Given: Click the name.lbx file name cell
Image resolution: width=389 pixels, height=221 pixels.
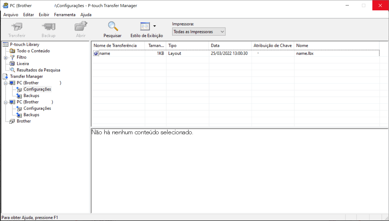Looking at the screenshot, I should [x=305, y=53].
